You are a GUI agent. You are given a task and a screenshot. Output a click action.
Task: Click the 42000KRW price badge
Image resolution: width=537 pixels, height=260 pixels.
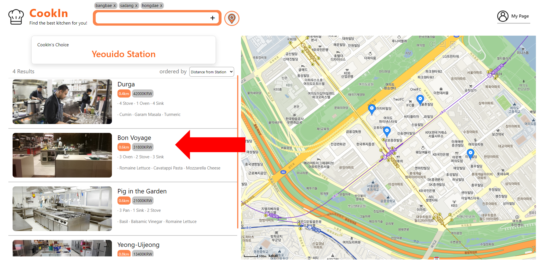coord(143,93)
